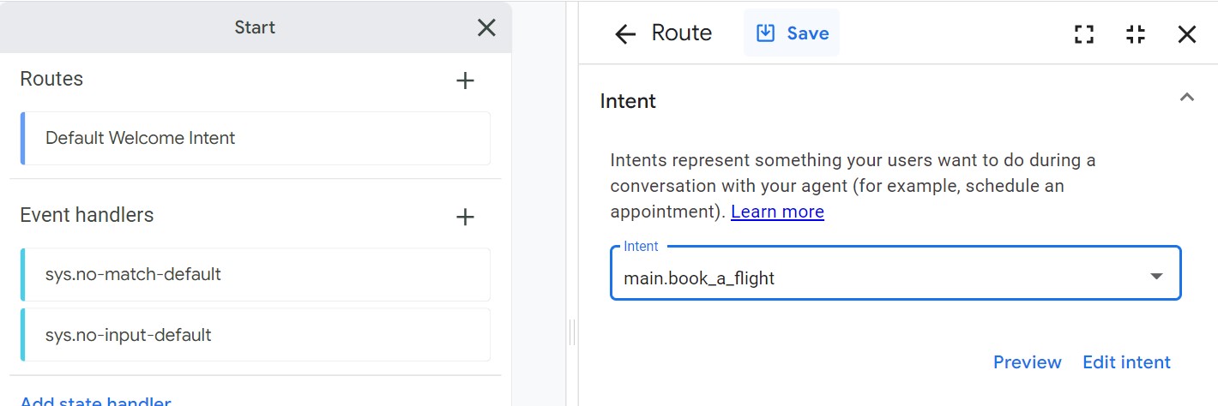Click the Add state handler link

point(95,400)
